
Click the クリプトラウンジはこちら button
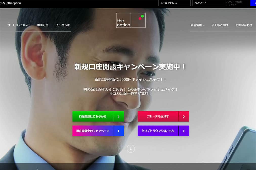(x=163, y=131)
